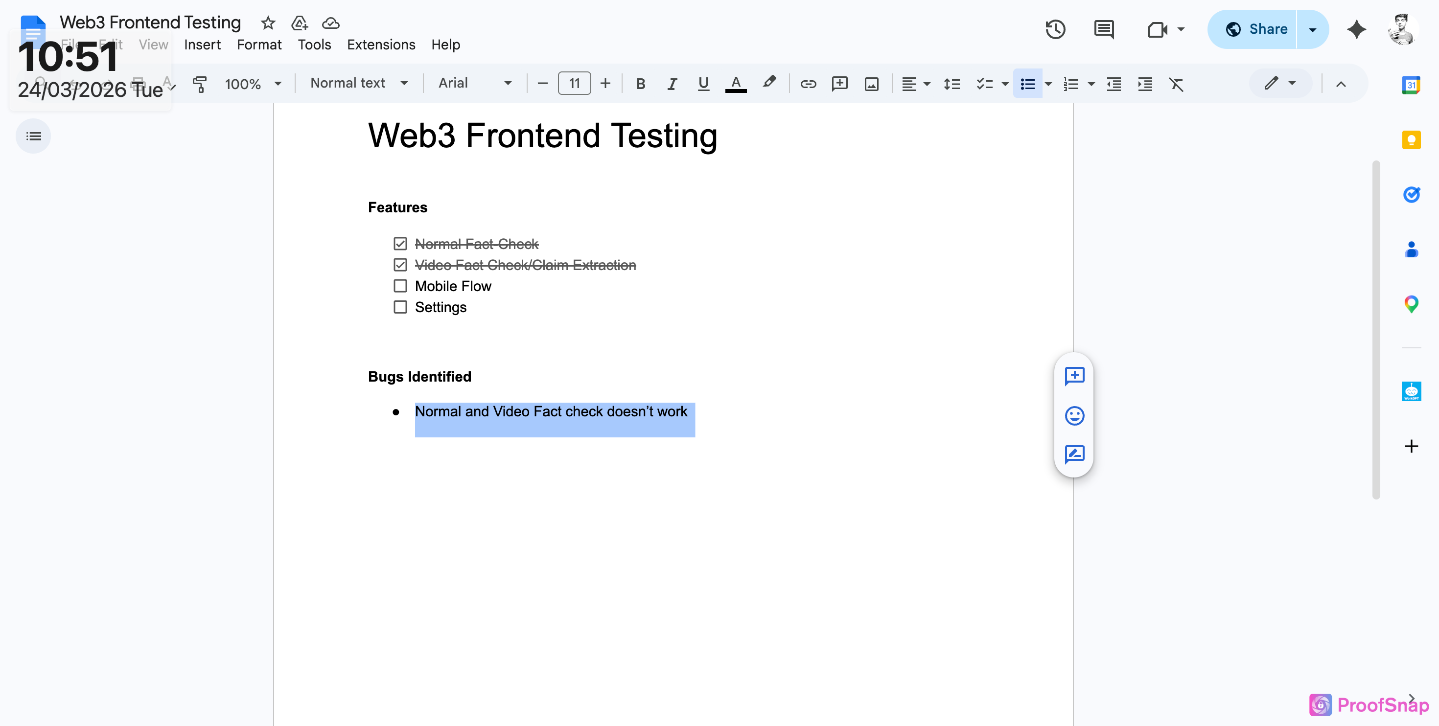Increase the indent level
Viewport: 1439px width, 726px height.
[x=1145, y=84]
